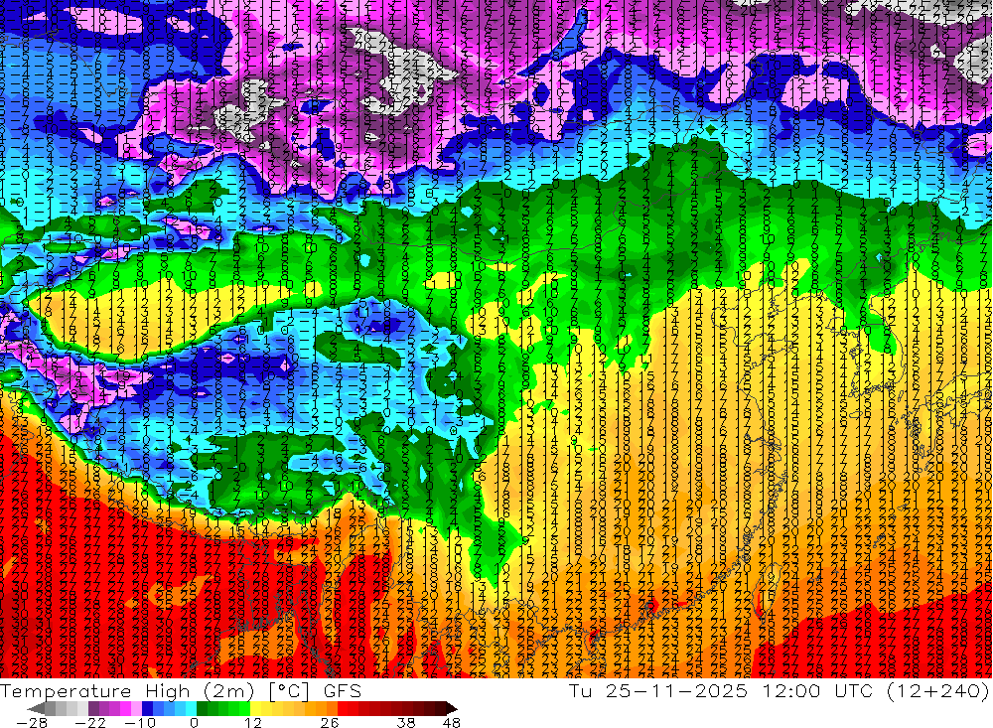Viewport: 993px width, 728px height.
Task: Click the "0" label under the color scale
Action: coord(195,722)
